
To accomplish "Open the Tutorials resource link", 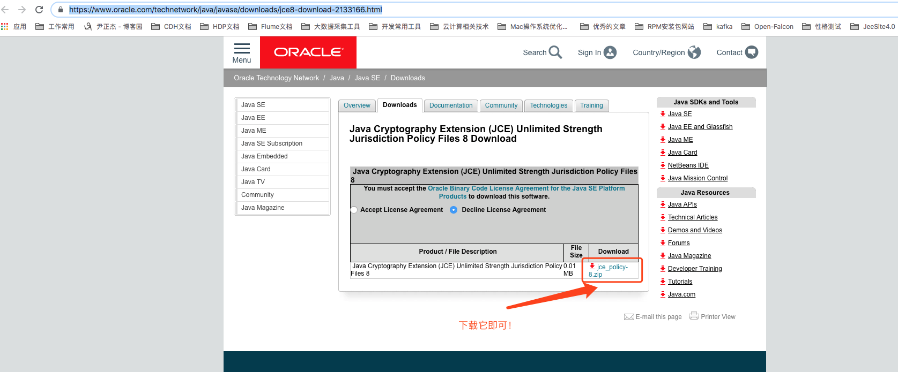I will pos(680,282).
